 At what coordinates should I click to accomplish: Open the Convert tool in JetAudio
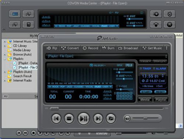coord(70,48)
